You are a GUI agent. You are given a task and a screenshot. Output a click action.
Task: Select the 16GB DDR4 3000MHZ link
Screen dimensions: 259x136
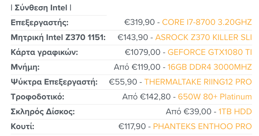(210, 67)
